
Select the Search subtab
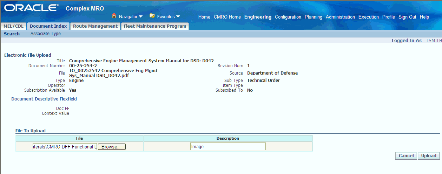point(12,34)
